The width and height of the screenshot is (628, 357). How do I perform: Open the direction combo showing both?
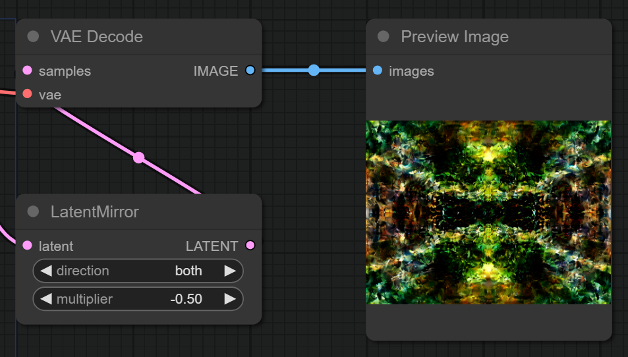pos(138,271)
